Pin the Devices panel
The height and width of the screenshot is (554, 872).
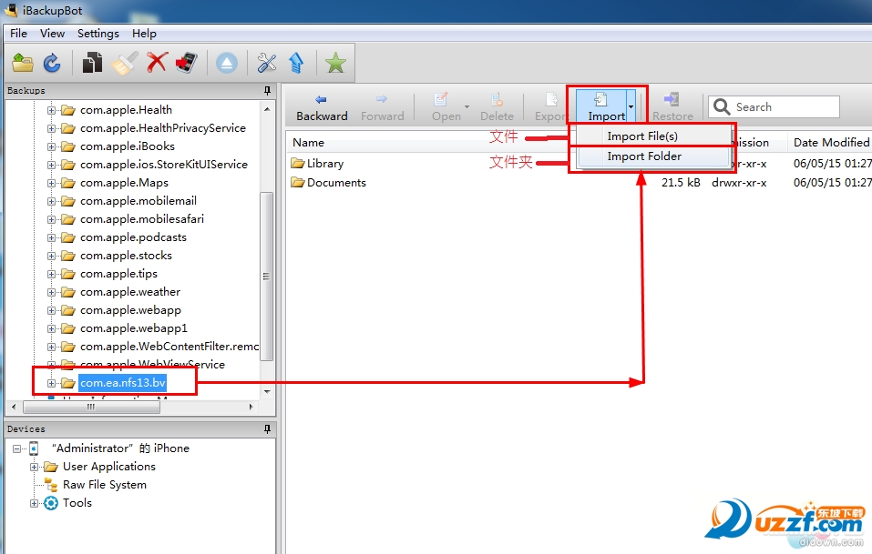[267, 429]
